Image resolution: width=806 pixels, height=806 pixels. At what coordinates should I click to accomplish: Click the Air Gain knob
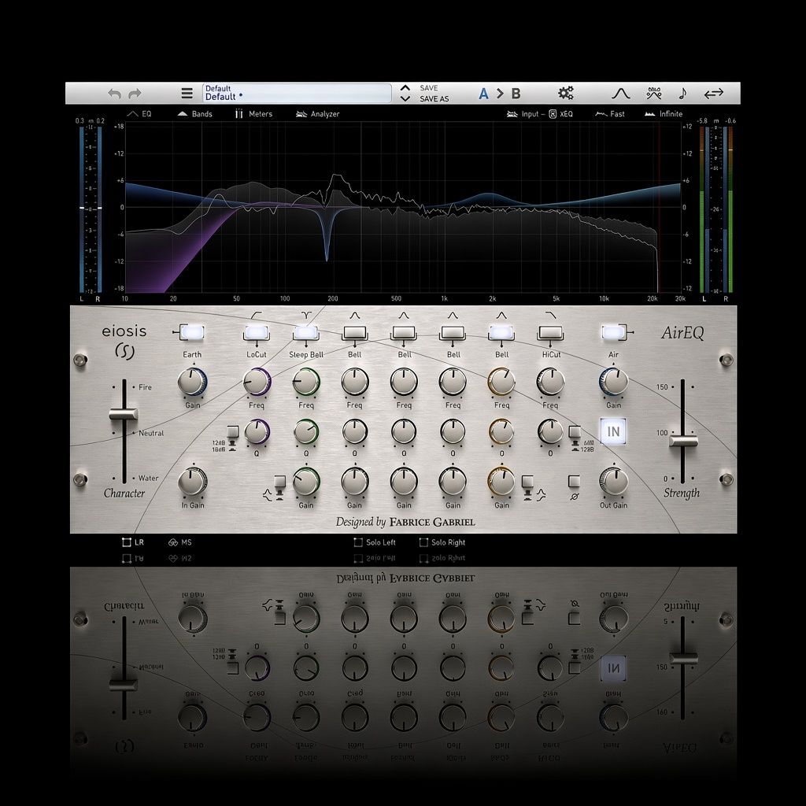pyautogui.click(x=613, y=382)
